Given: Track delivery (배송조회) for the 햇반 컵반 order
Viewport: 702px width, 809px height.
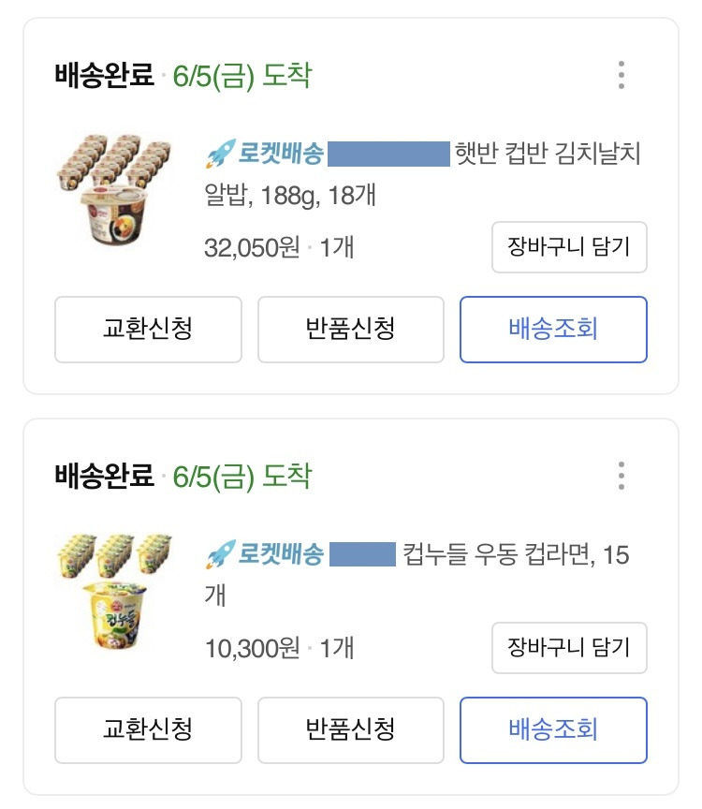Looking at the screenshot, I should pos(553,329).
